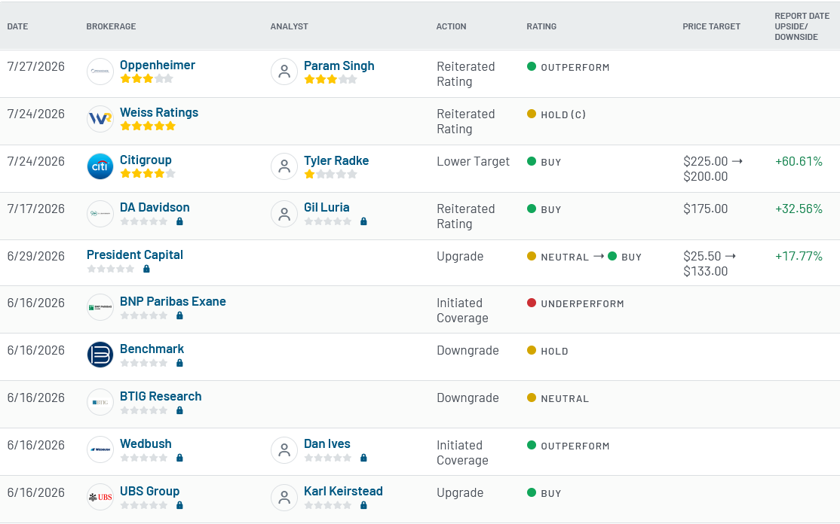Click the BTIG Research logo icon

pos(100,403)
